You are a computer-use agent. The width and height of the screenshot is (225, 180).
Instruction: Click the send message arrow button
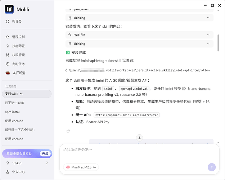[x=212, y=167]
